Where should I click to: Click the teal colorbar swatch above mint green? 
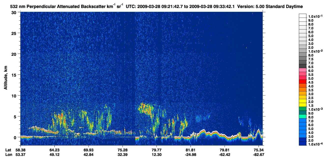[303, 113]
